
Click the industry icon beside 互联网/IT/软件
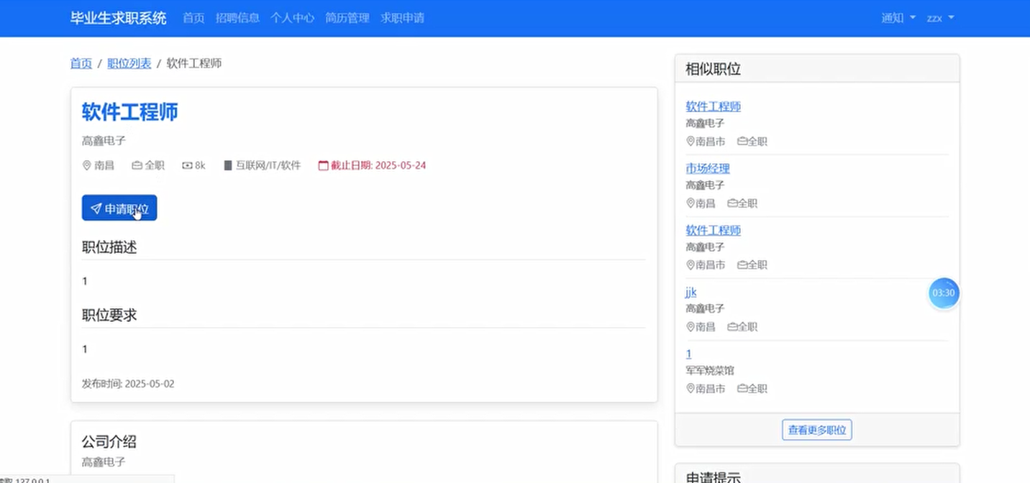click(227, 165)
